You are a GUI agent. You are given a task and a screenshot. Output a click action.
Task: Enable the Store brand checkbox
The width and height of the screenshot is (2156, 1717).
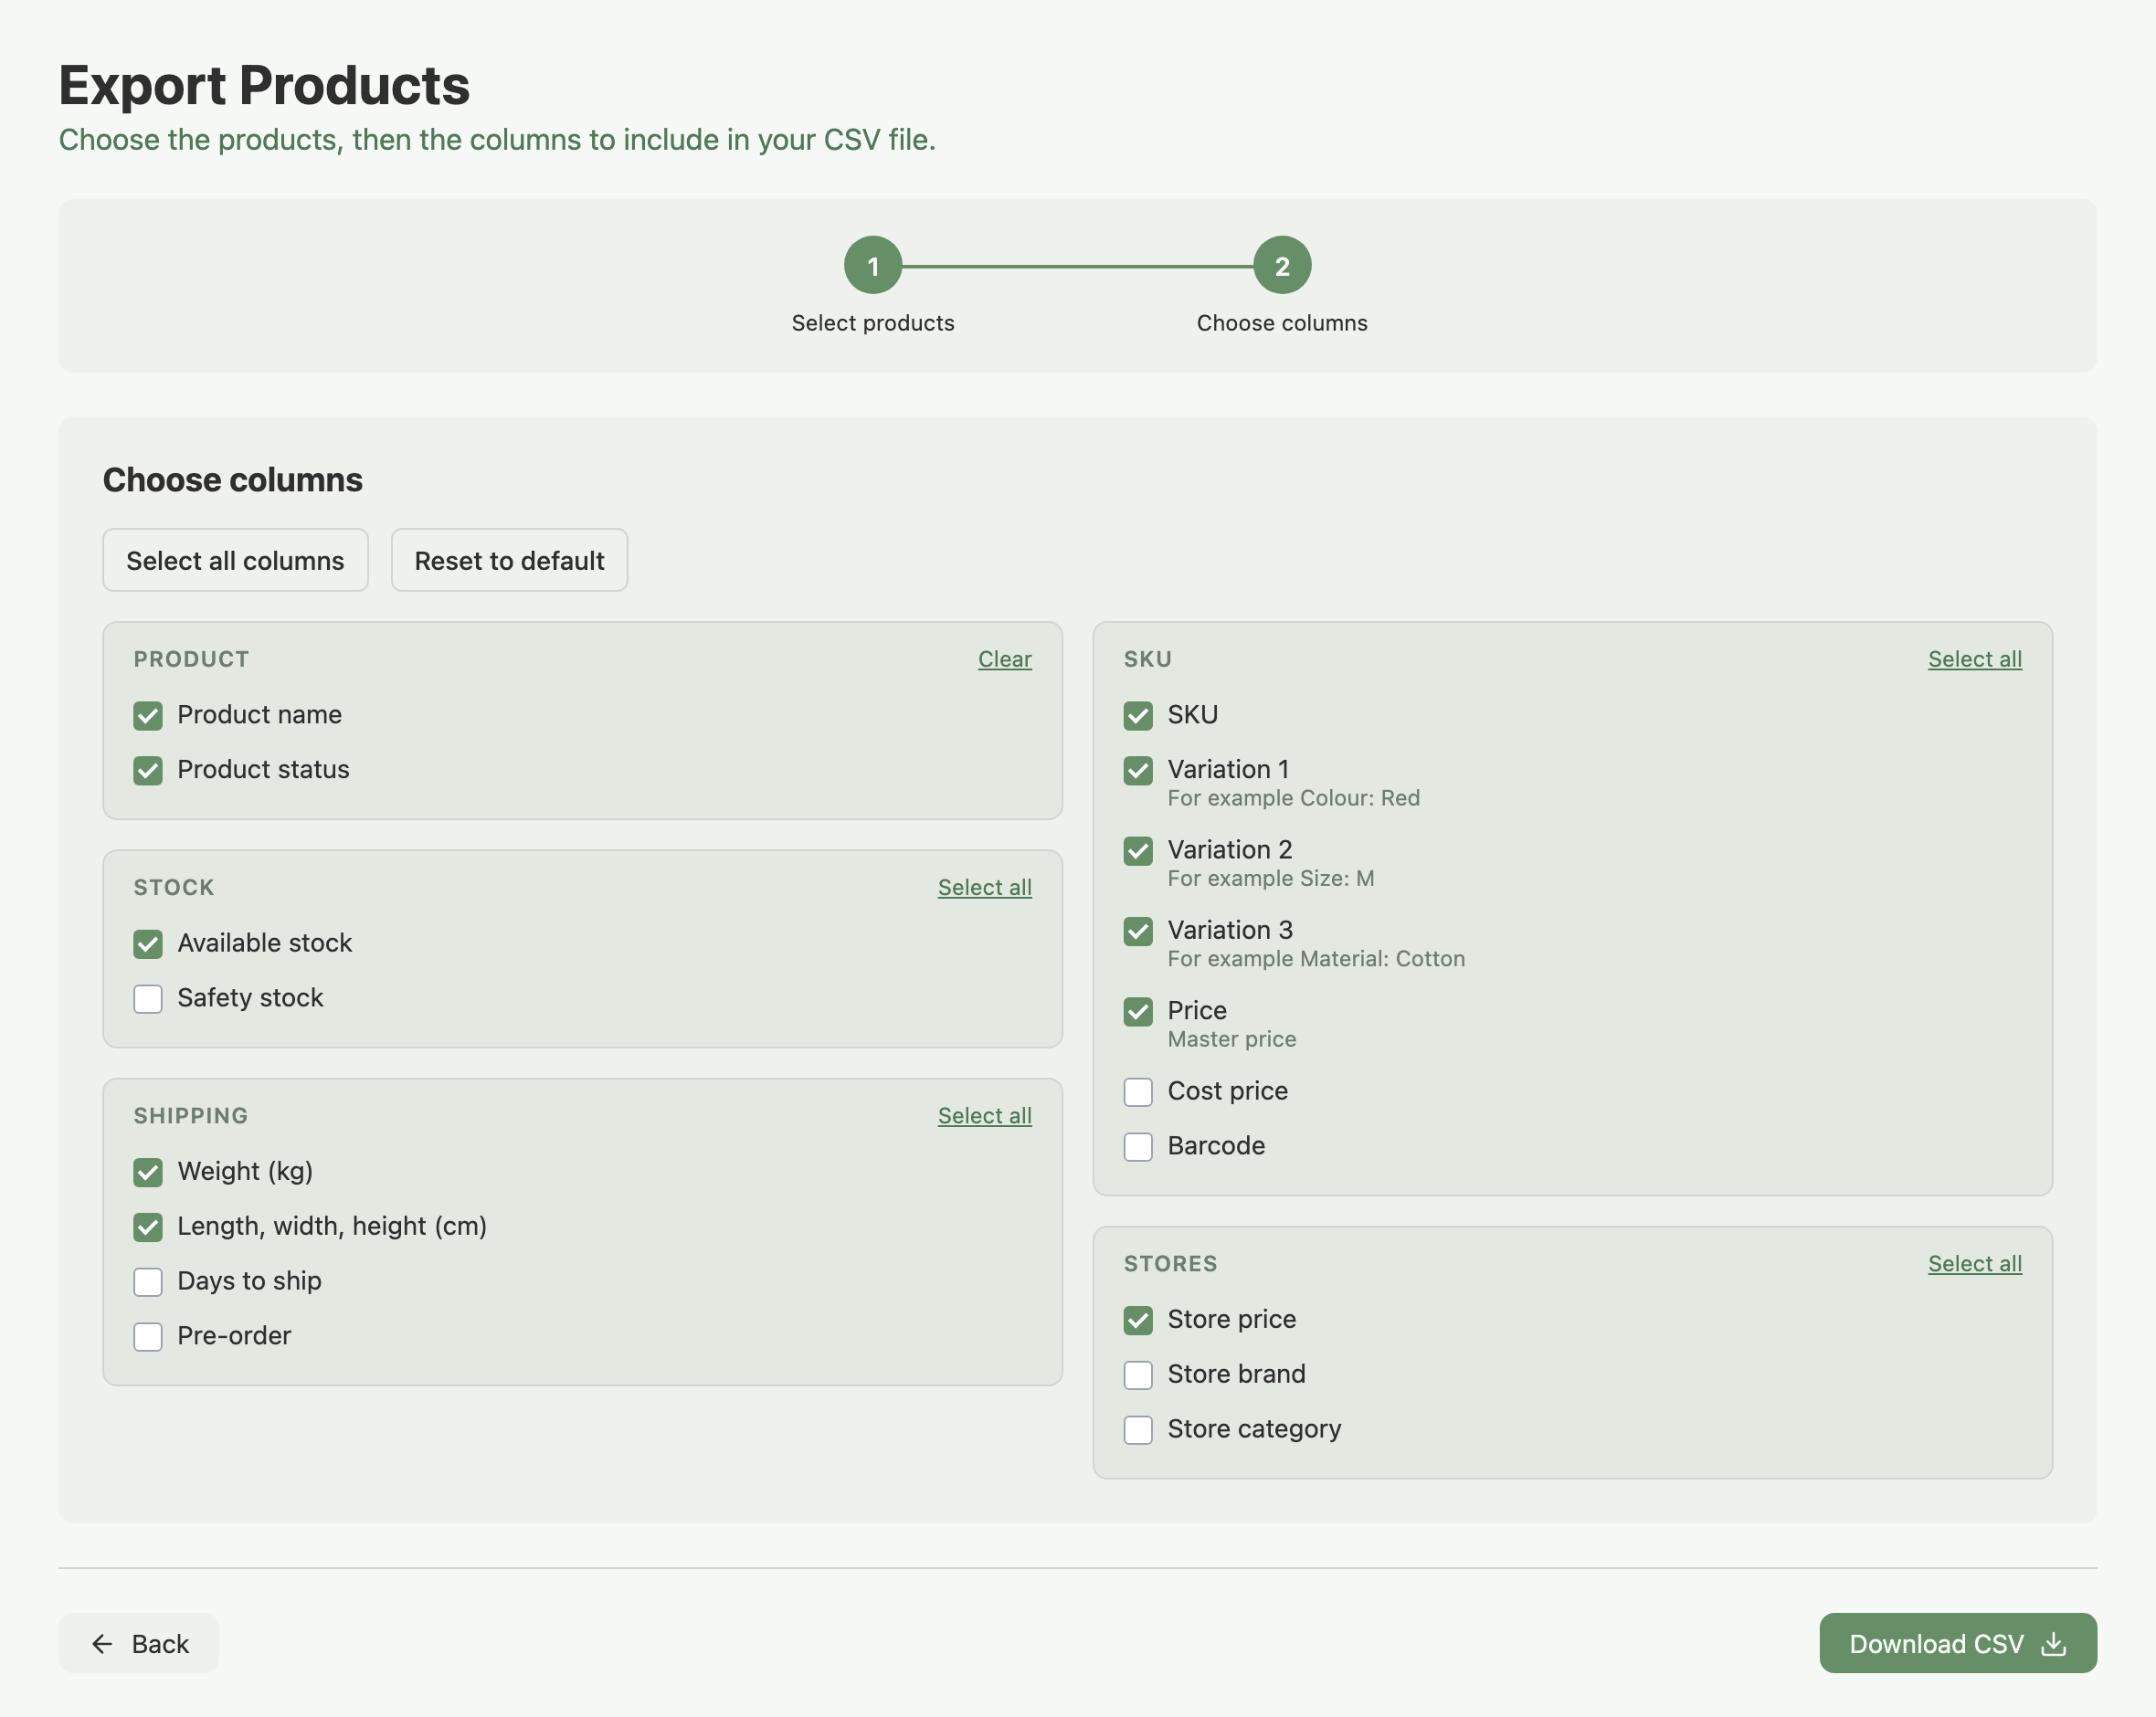pos(1138,1374)
